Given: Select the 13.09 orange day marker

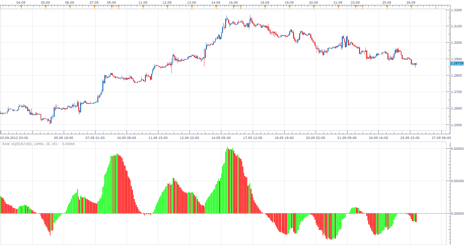Looking at the screenshot, I should (192, 7).
